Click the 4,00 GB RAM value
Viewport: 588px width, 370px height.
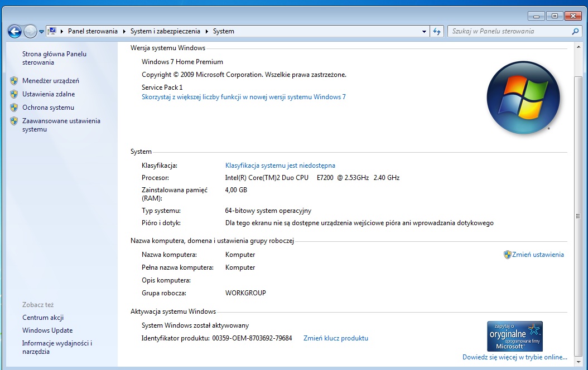(x=236, y=190)
